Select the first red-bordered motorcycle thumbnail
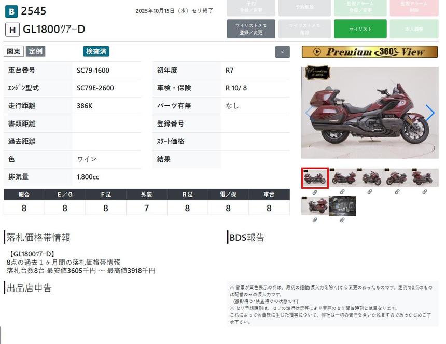This screenshot has height=344, width=446. (x=315, y=178)
